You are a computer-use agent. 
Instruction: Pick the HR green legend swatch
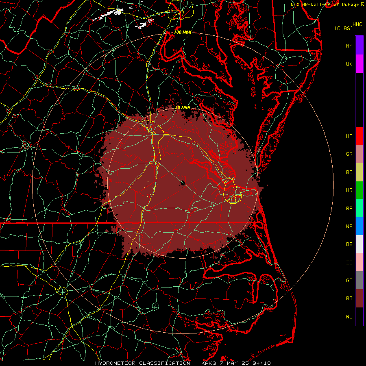tap(359, 190)
